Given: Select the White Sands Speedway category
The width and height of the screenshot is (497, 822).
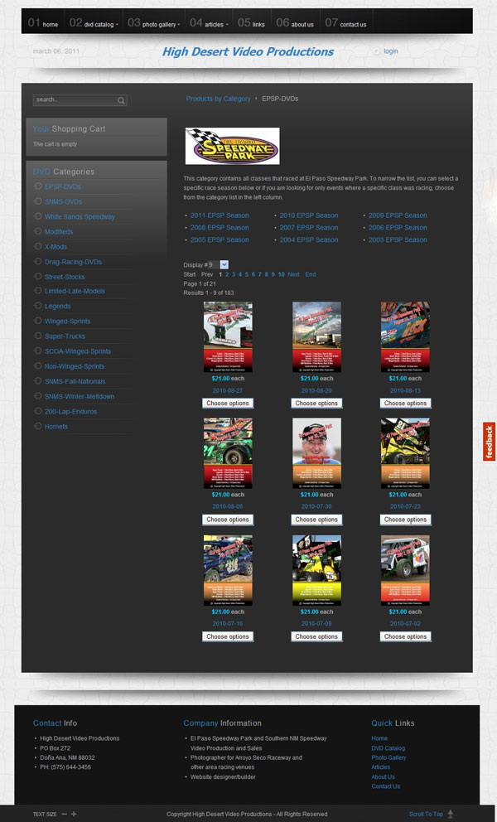Looking at the screenshot, I should (x=80, y=216).
